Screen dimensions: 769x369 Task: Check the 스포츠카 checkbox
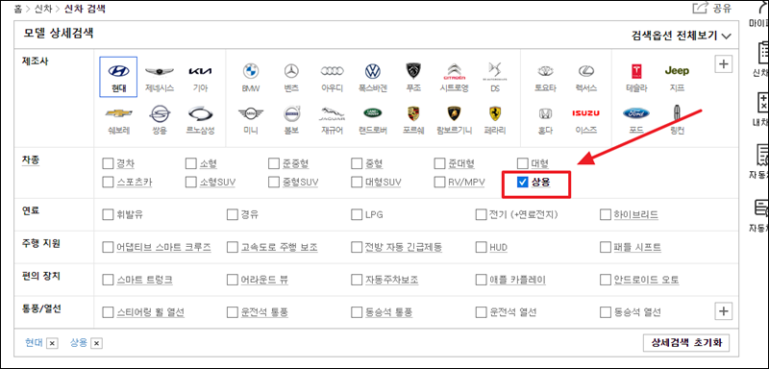108,183
